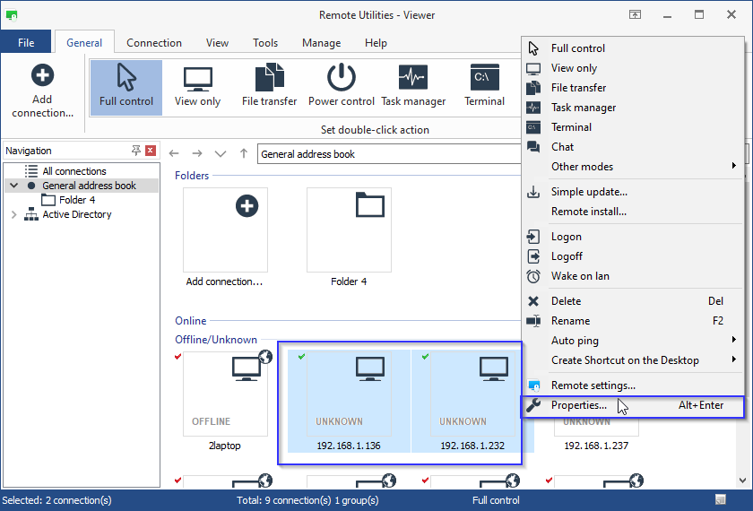Choose Remote install from context menu
Image resolution: width=753 pixels, height=511 pixels.
[x=588, y=212]
